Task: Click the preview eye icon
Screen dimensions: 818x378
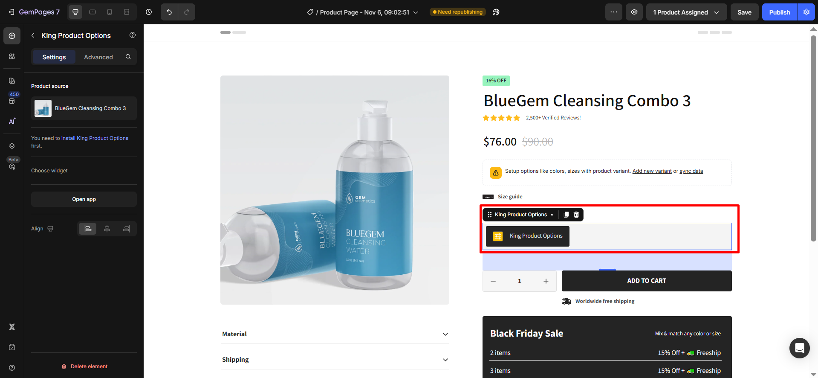Action: [634, 12]
